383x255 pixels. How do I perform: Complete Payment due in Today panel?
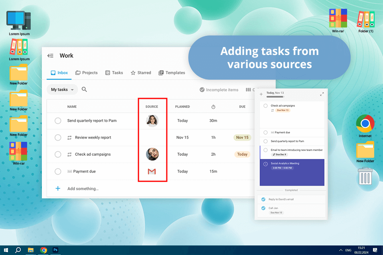pos(266,133)
